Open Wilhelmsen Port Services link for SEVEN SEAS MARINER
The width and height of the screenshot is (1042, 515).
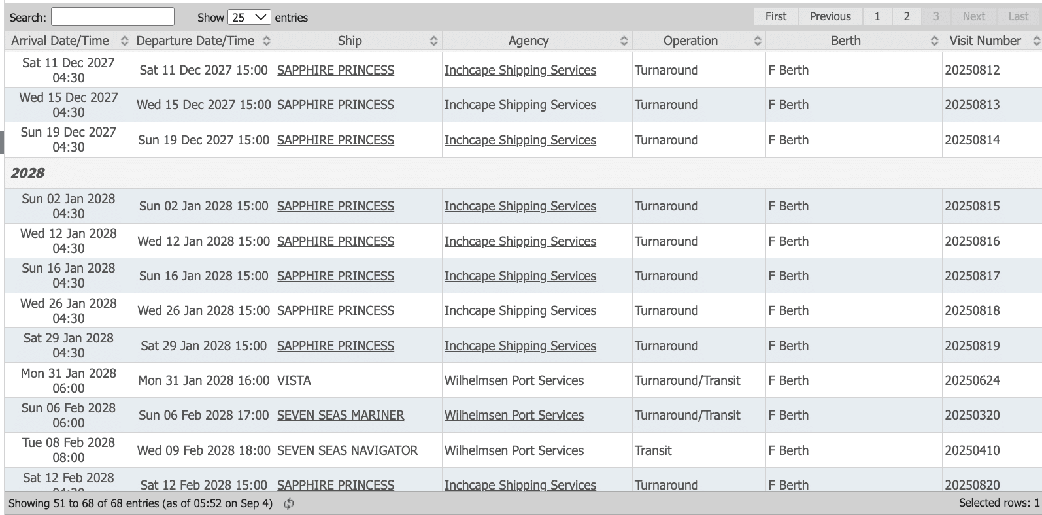[514, 415]
